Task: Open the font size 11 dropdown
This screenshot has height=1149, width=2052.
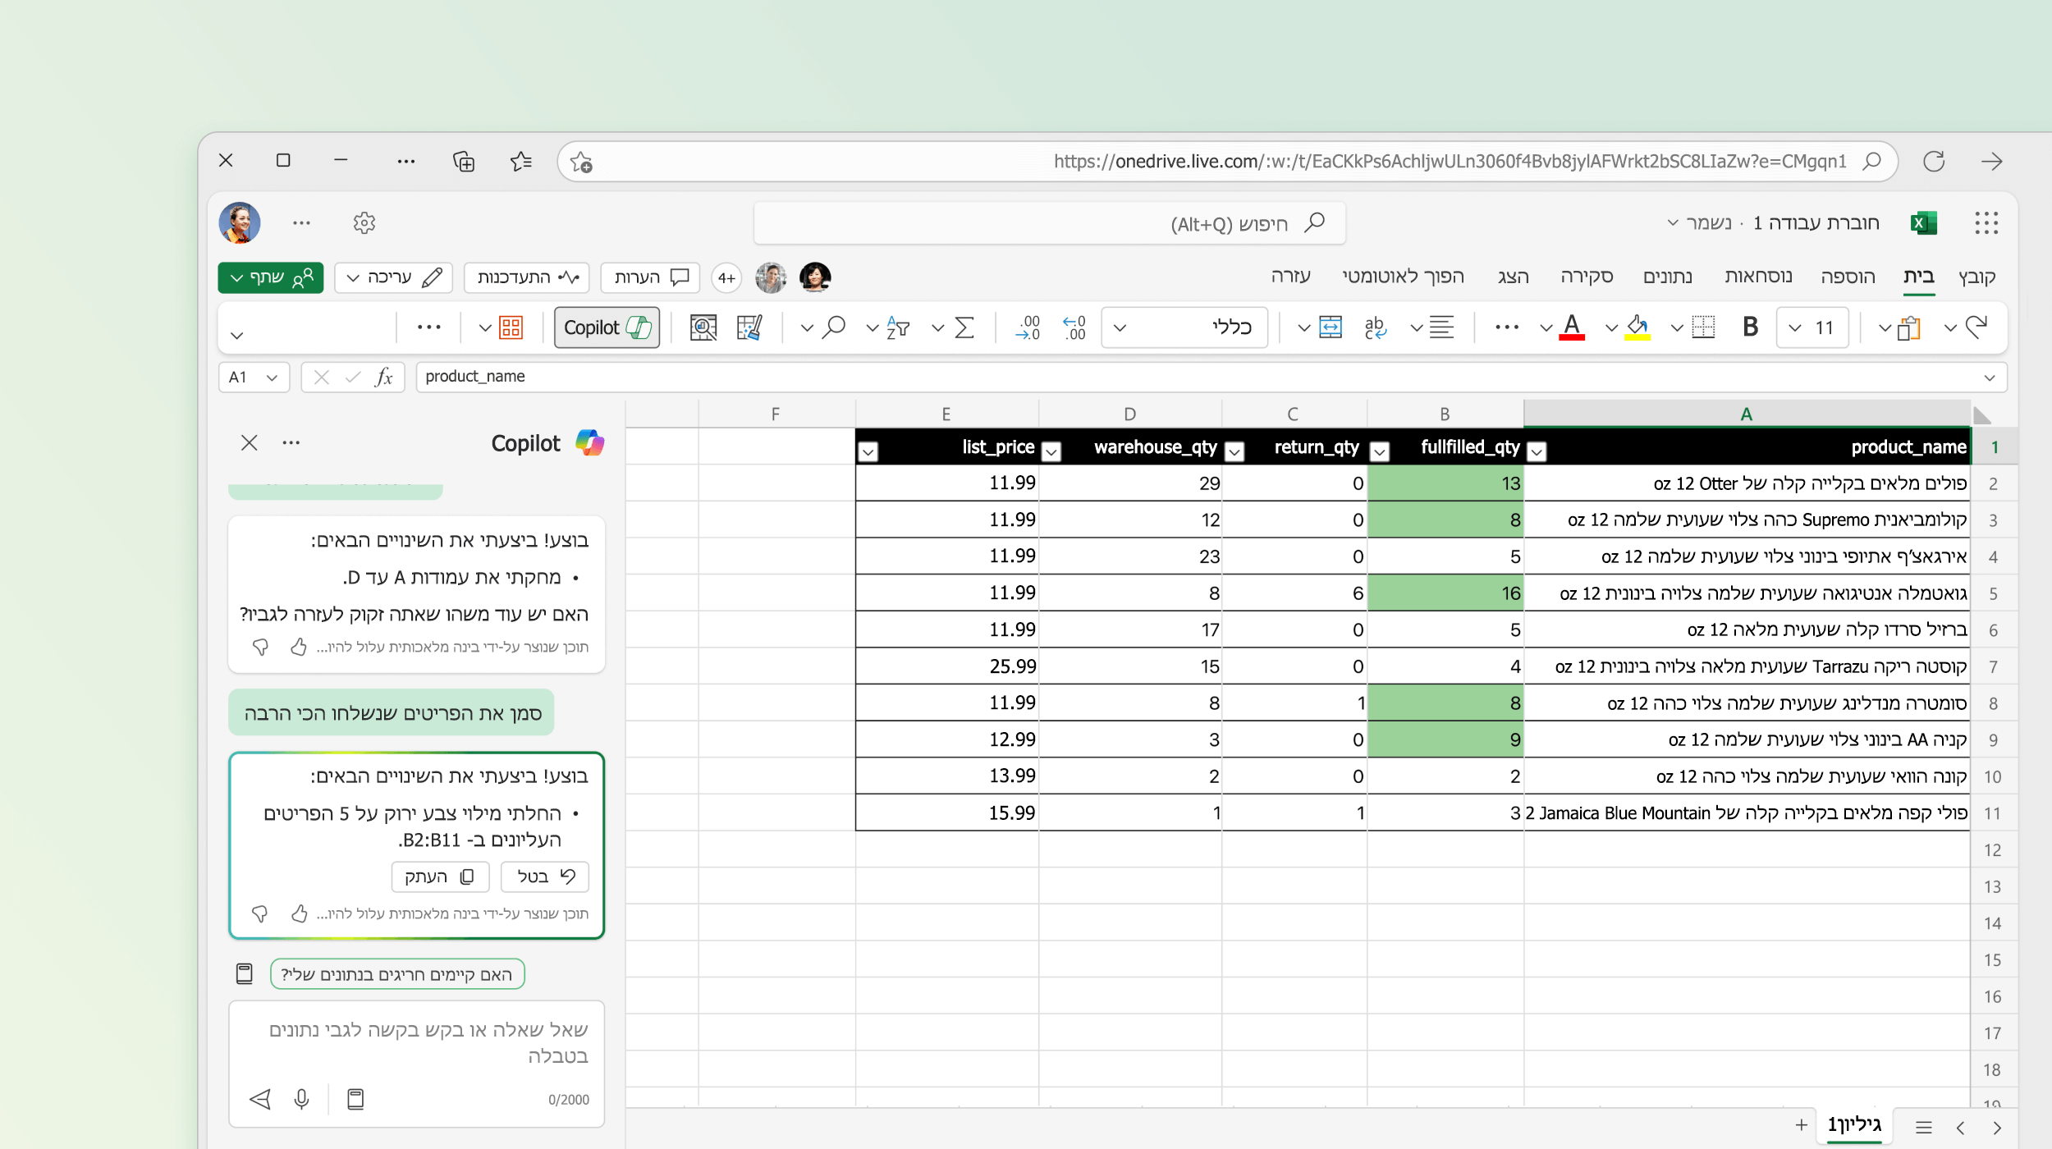Action: click(1812, 327)
